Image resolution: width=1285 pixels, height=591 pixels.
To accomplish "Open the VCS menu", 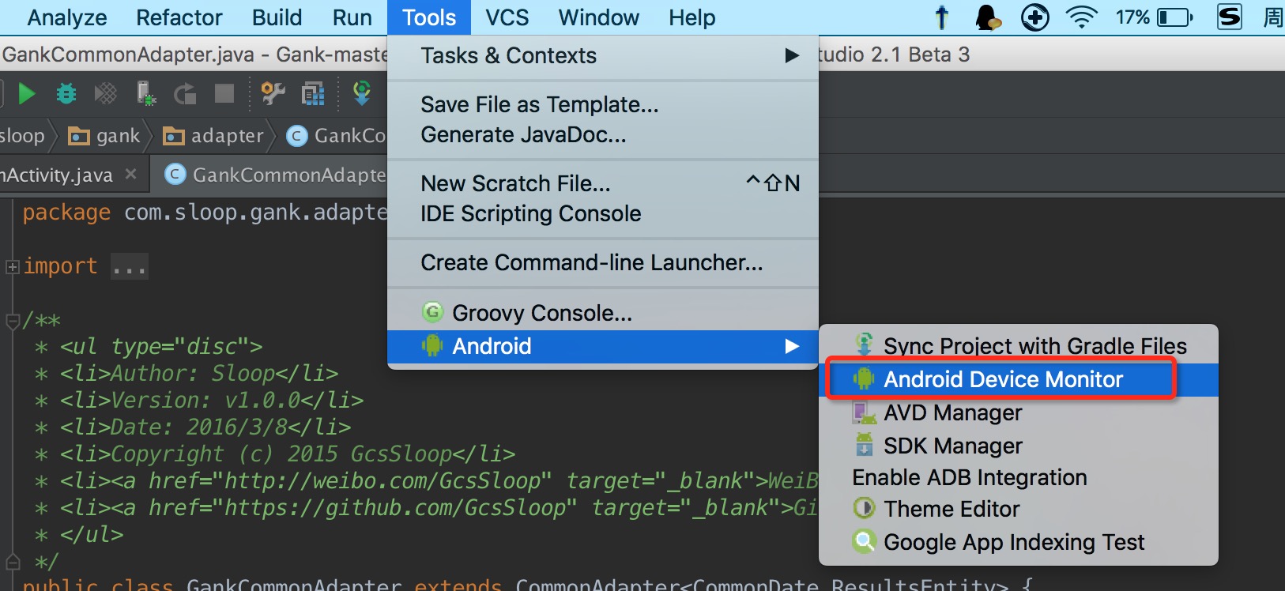I will tap(507, 17).
